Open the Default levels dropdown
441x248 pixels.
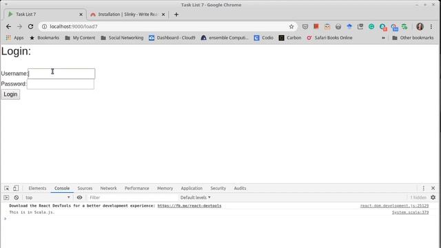pyautogui.click(x=195, y=198)
